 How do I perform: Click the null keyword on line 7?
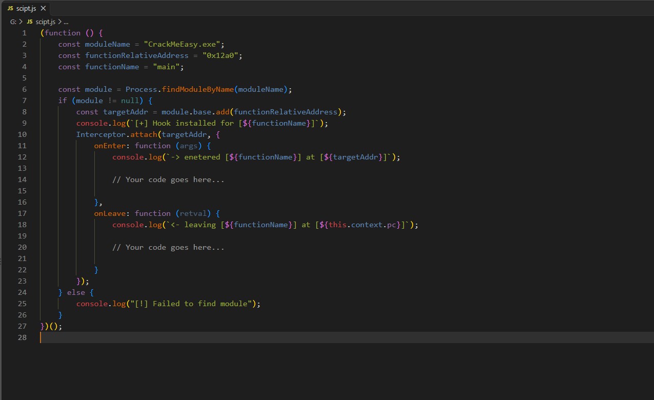130,101
